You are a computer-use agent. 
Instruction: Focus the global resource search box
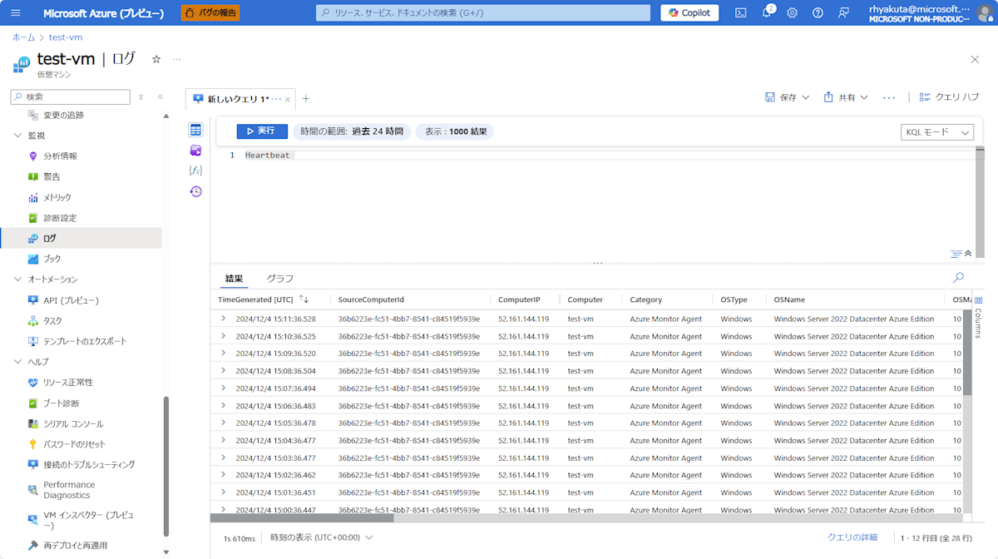[483, 12]
